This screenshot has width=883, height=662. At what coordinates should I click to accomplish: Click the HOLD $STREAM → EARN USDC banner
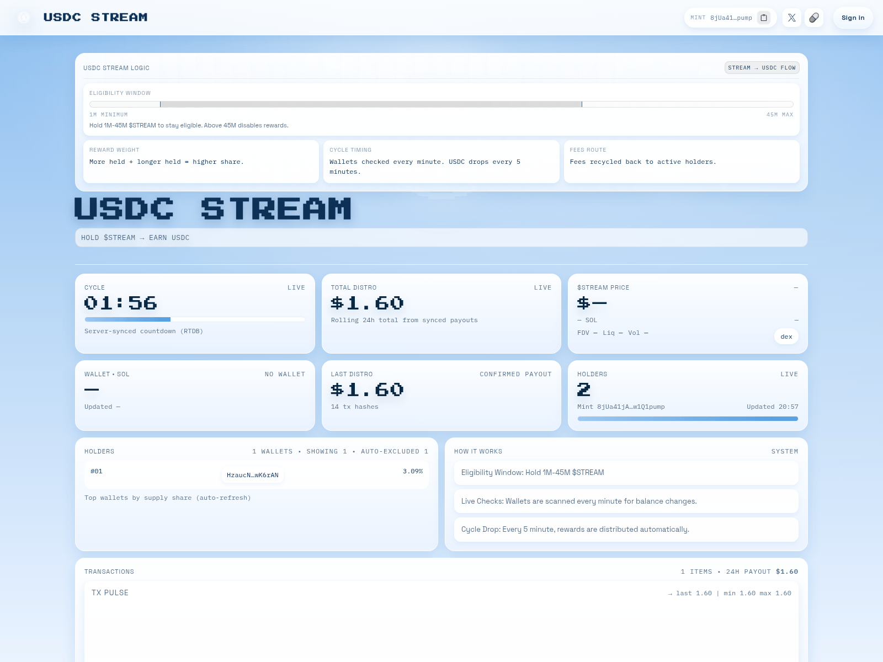pos(441,238)
